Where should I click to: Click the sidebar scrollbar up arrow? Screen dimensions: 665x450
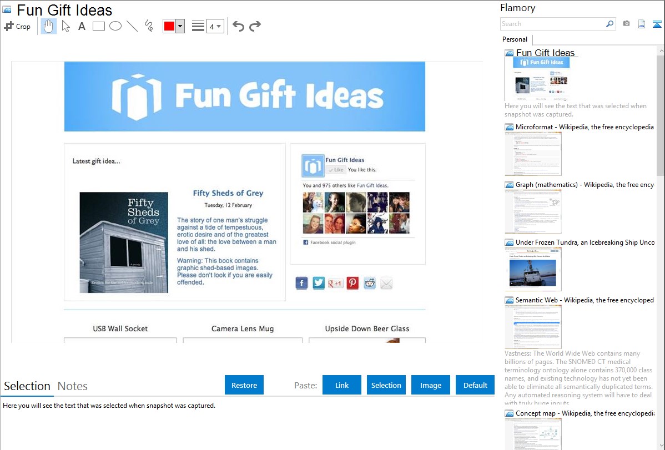661,51
